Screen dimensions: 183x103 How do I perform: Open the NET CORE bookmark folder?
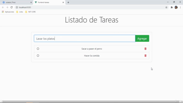(31, 12)
